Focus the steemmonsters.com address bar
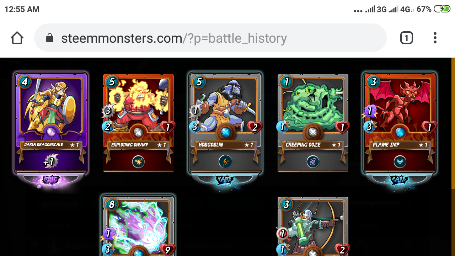This screenshot has height=256, width=455. (210, 38)
